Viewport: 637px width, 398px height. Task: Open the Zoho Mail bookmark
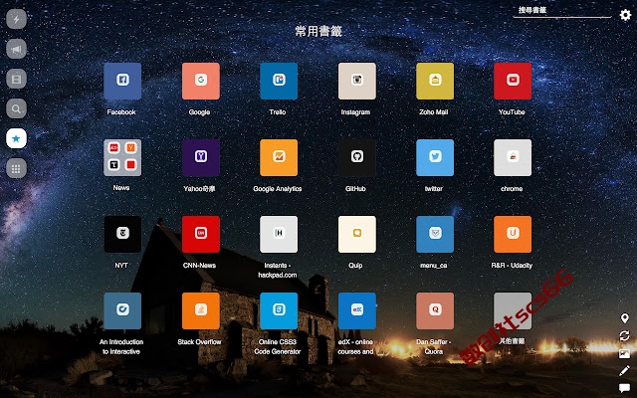click(435, 81)
